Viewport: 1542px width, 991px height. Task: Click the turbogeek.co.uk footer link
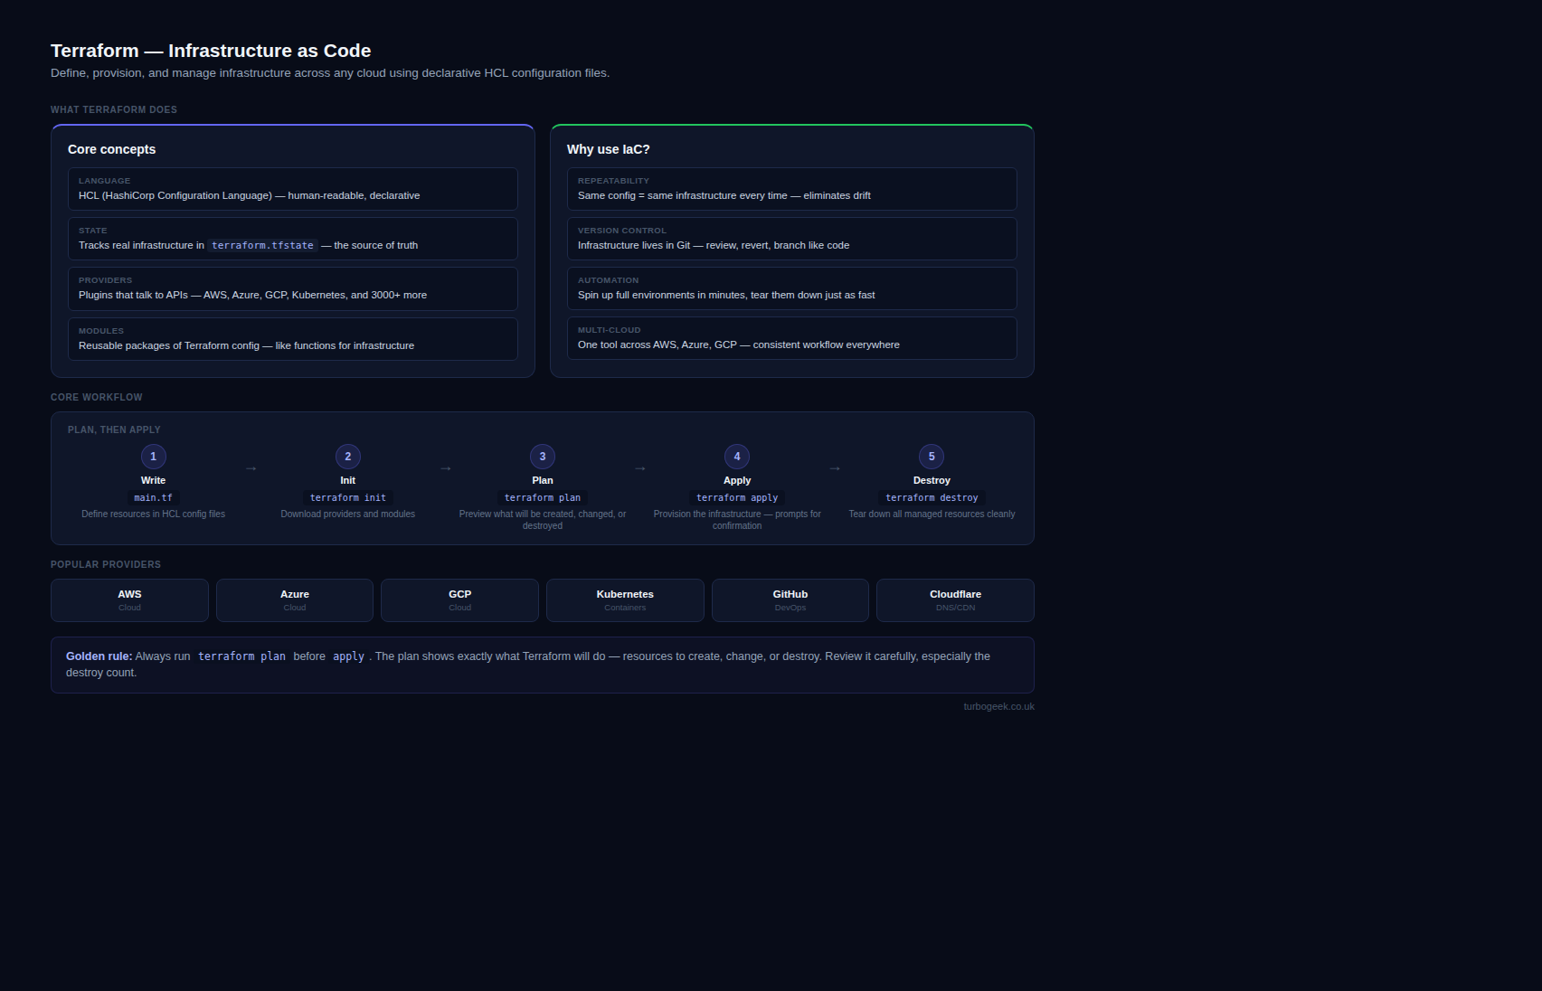[x=998, y=707]
